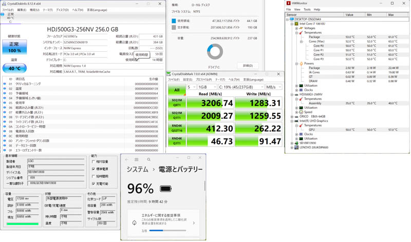Screen dimensions: 411x242
Task: Click the search icon in Settings window
Action: click(x=149, y=159)
